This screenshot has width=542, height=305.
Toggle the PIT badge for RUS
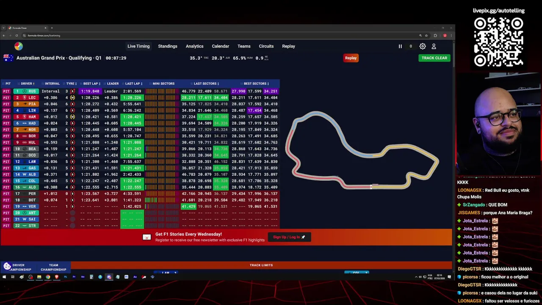[6, 91]
